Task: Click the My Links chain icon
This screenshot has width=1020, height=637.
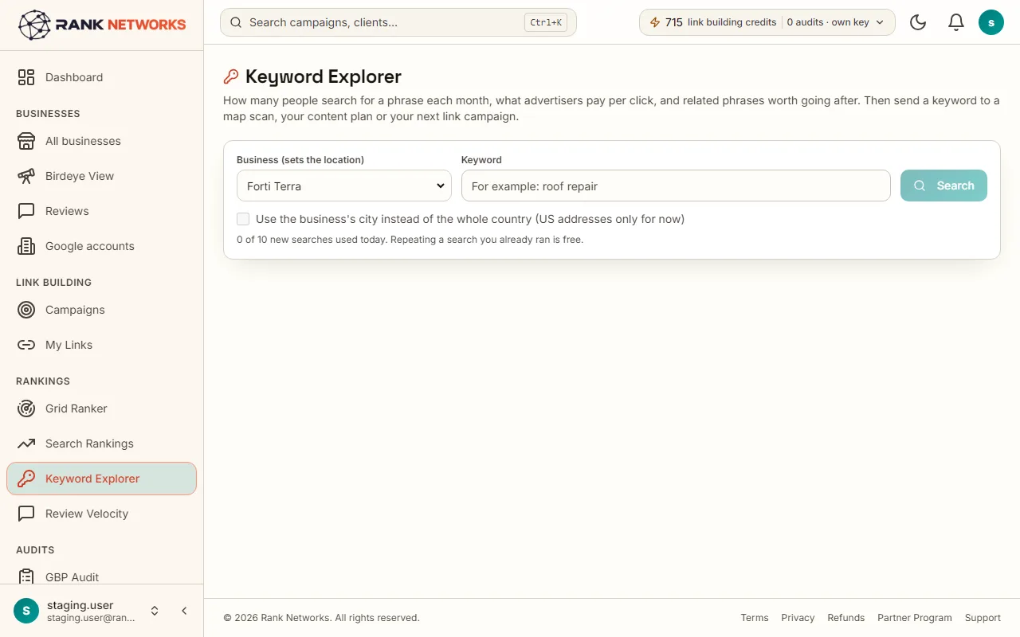Action: coord(26,345)
